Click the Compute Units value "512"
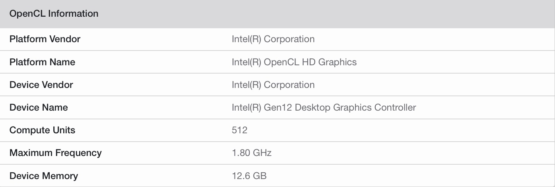The image size is (555, 187). pos(239,130)
